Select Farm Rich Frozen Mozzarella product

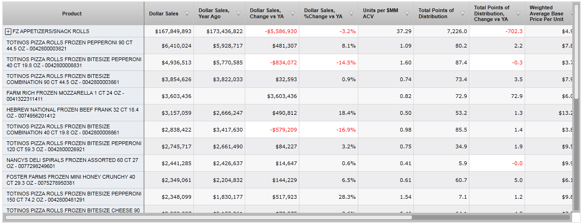[x=70, y=96]
